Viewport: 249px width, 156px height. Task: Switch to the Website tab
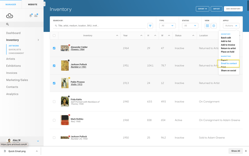pyautogui.click(x=33, y=4)
